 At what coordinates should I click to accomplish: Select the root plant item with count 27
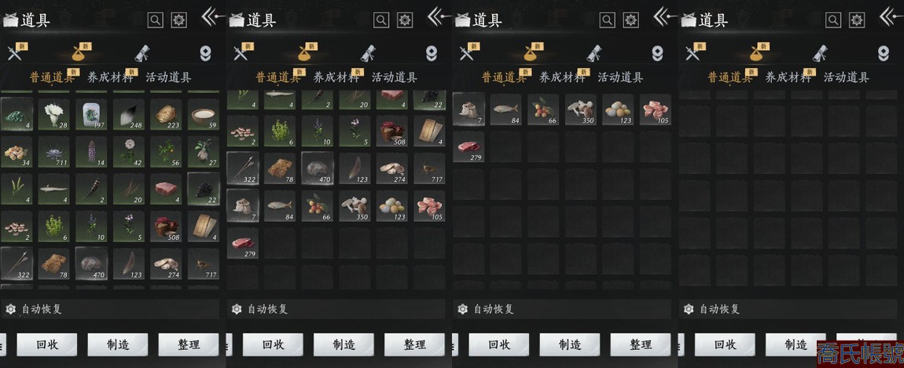tap(204, 152)
